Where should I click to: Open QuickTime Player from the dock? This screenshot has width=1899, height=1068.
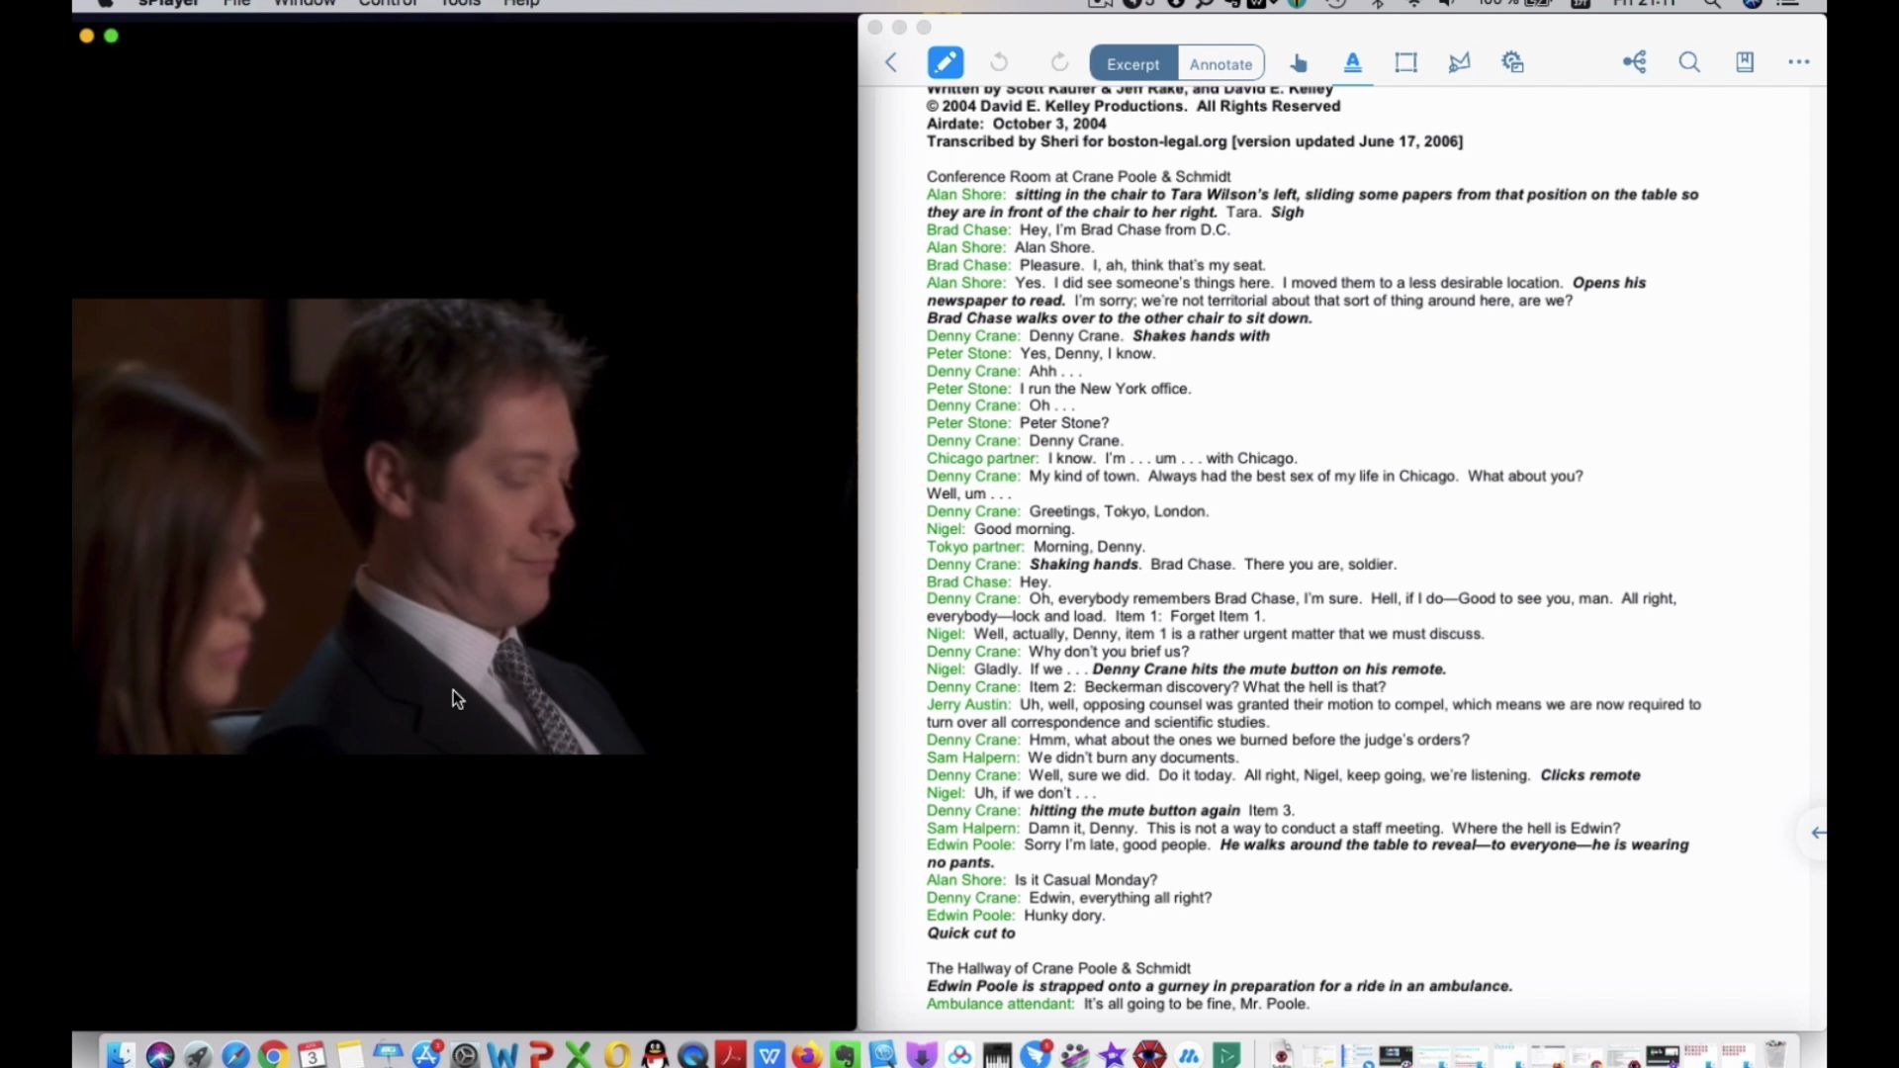693,1055
